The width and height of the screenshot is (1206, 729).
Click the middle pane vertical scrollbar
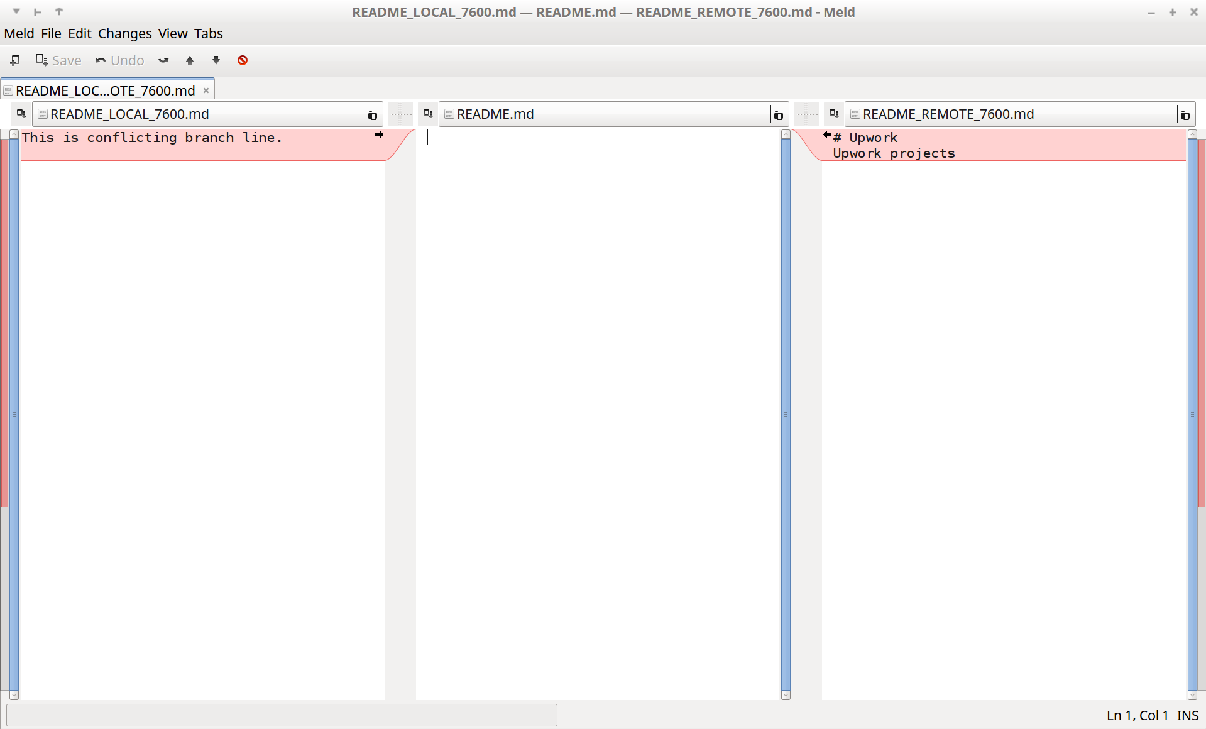coord(786,415)
